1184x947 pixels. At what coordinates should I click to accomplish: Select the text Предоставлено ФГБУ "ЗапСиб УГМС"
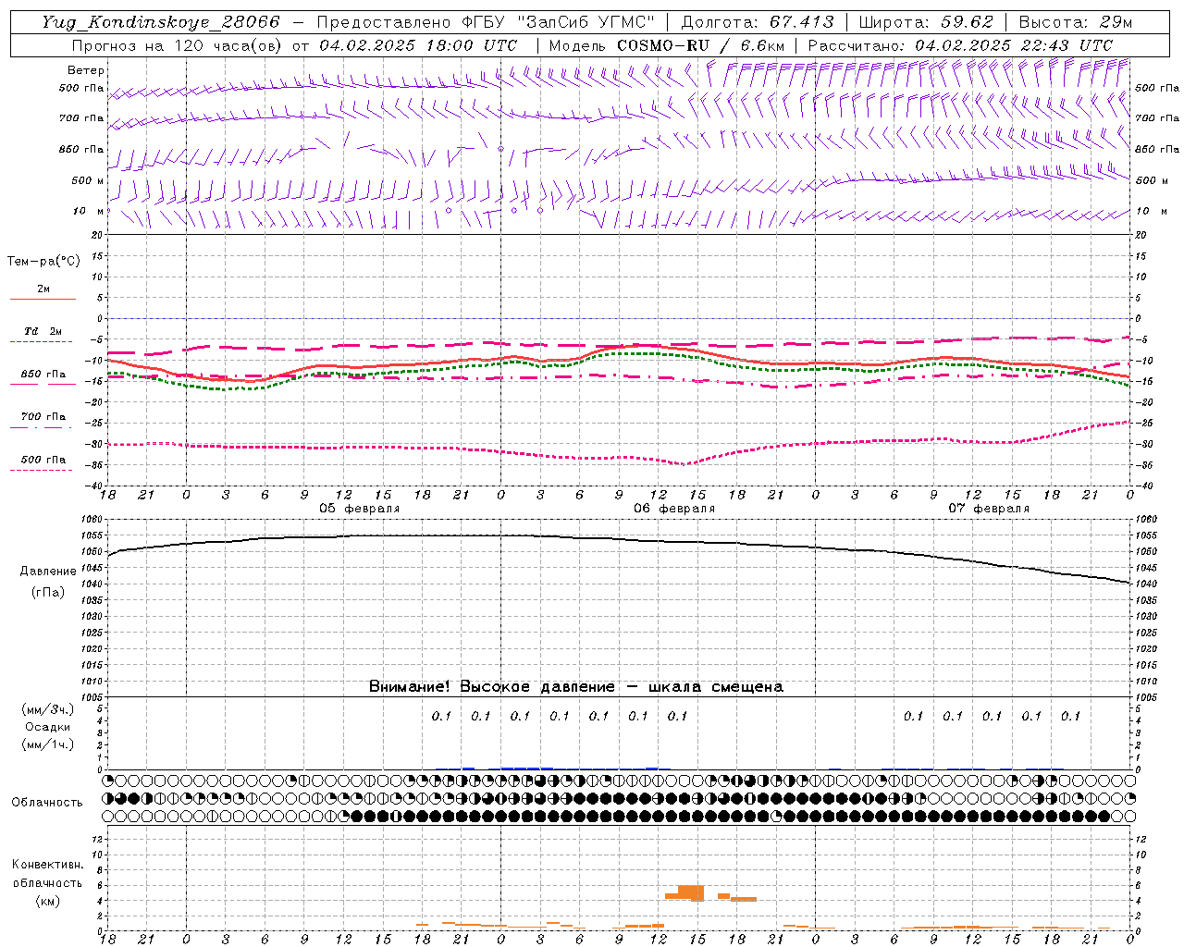click(486, 22)
